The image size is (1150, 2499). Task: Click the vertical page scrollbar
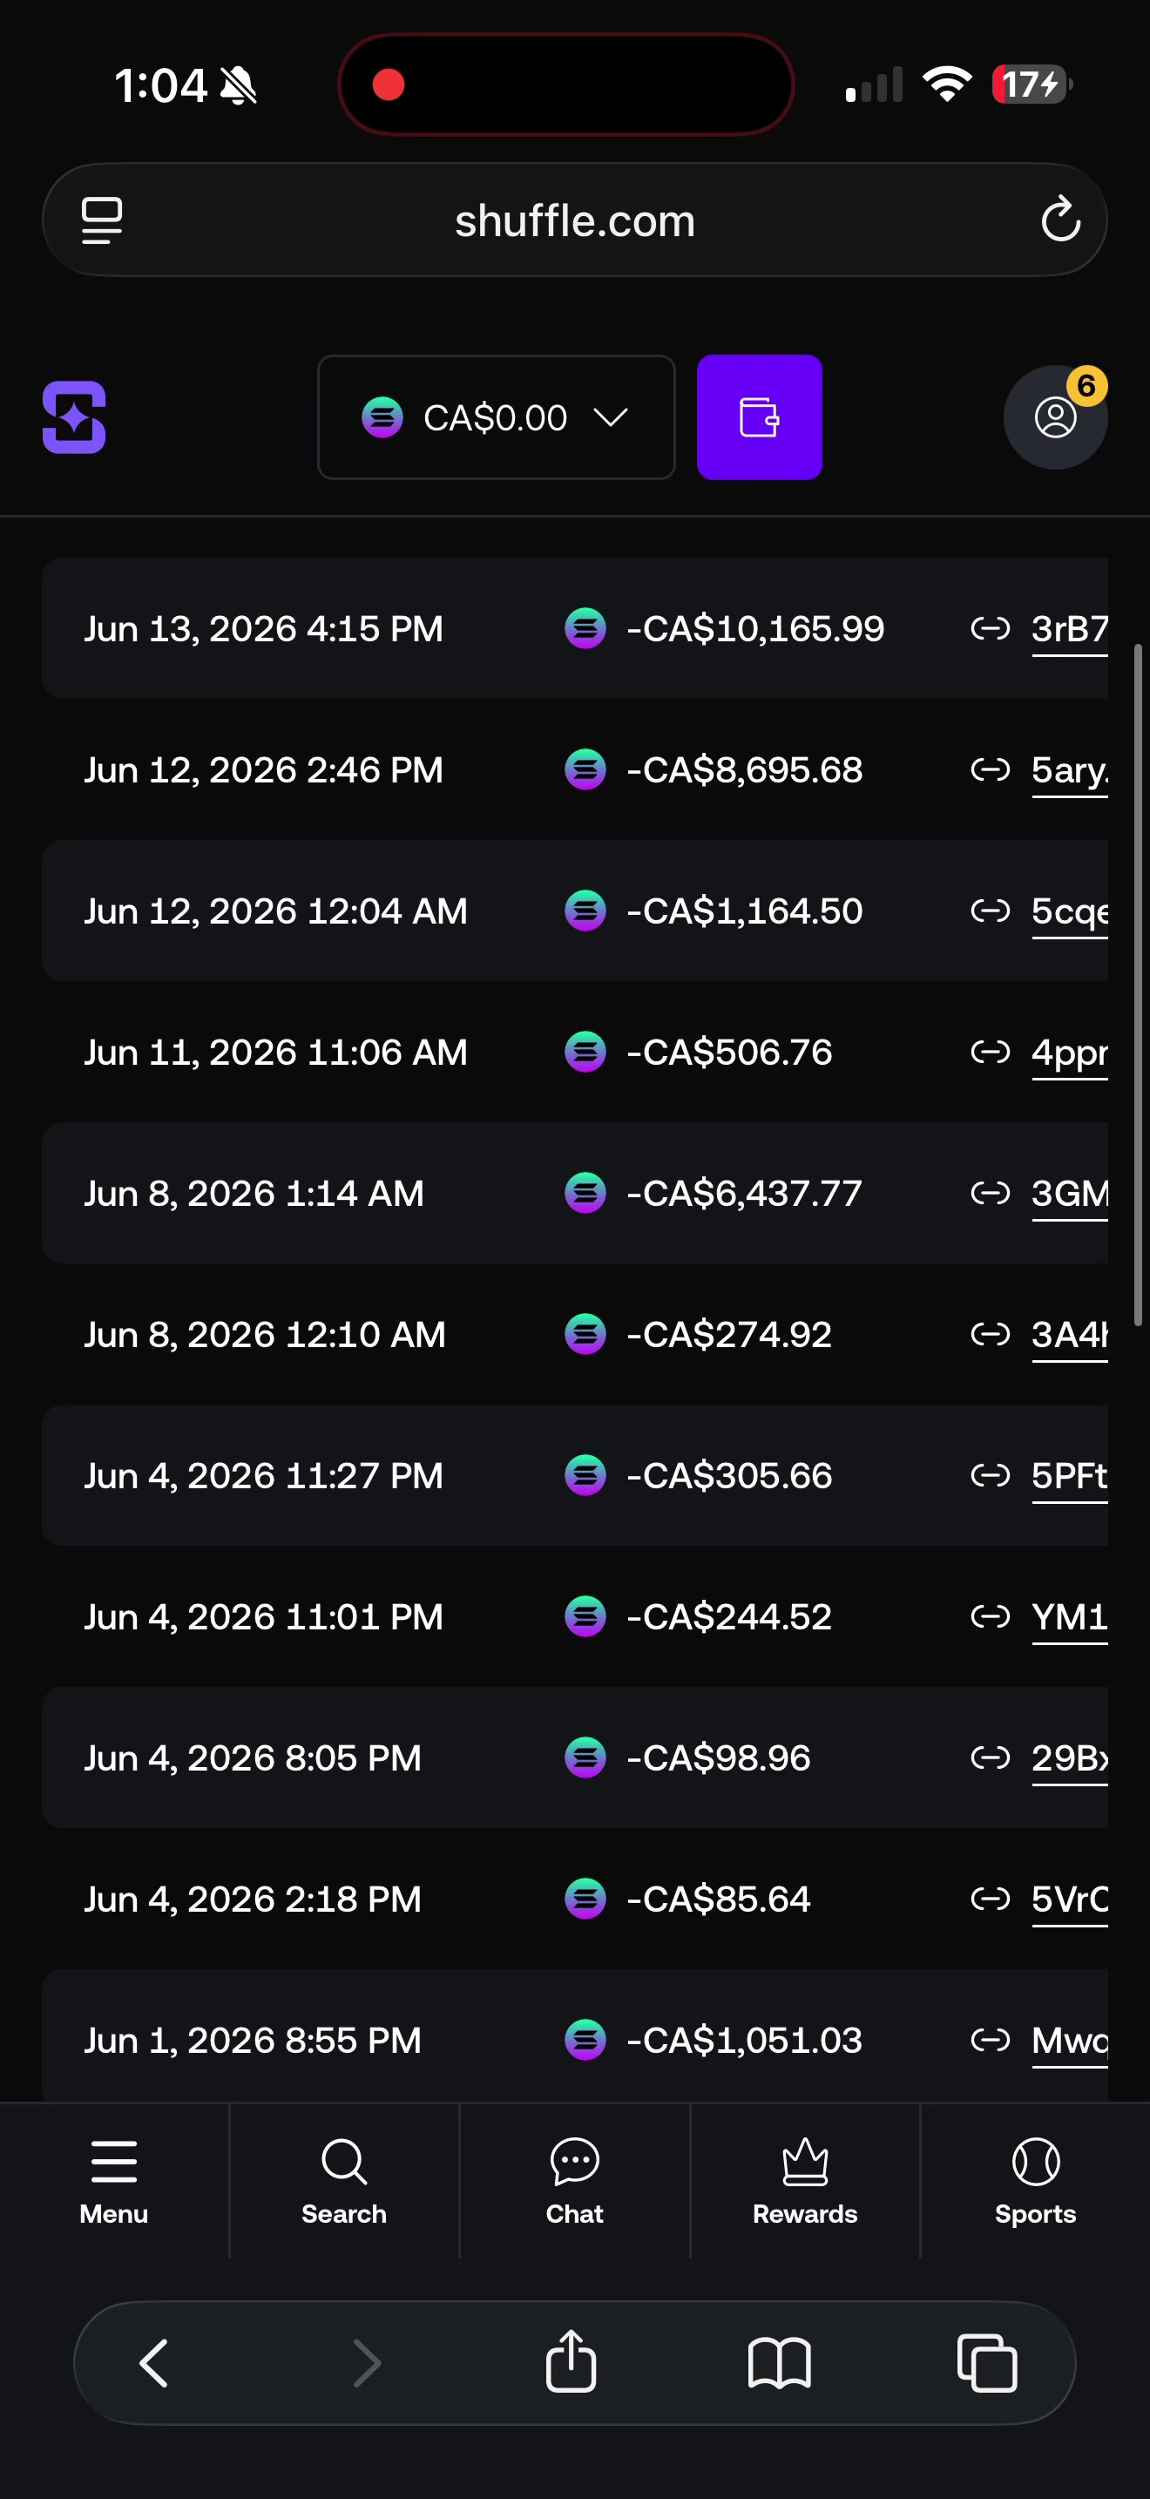1138,985
